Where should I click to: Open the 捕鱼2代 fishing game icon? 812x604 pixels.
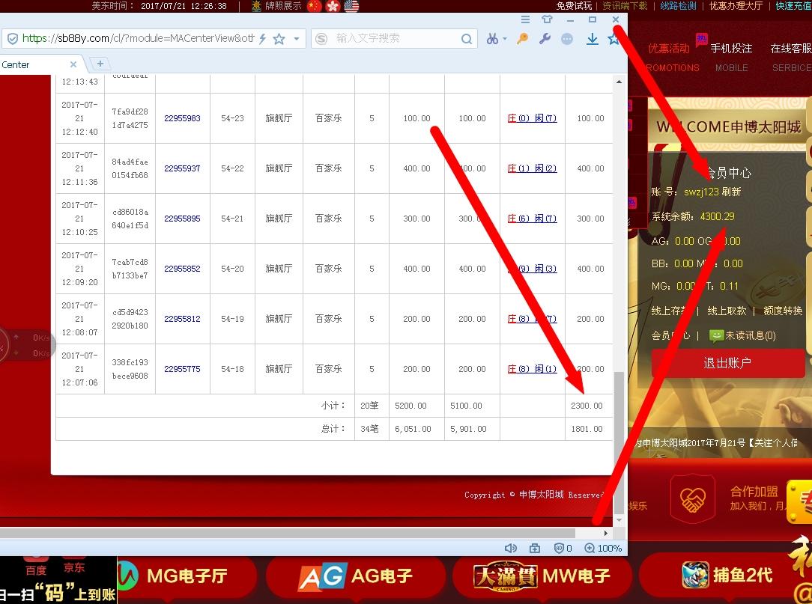(697, 574)
